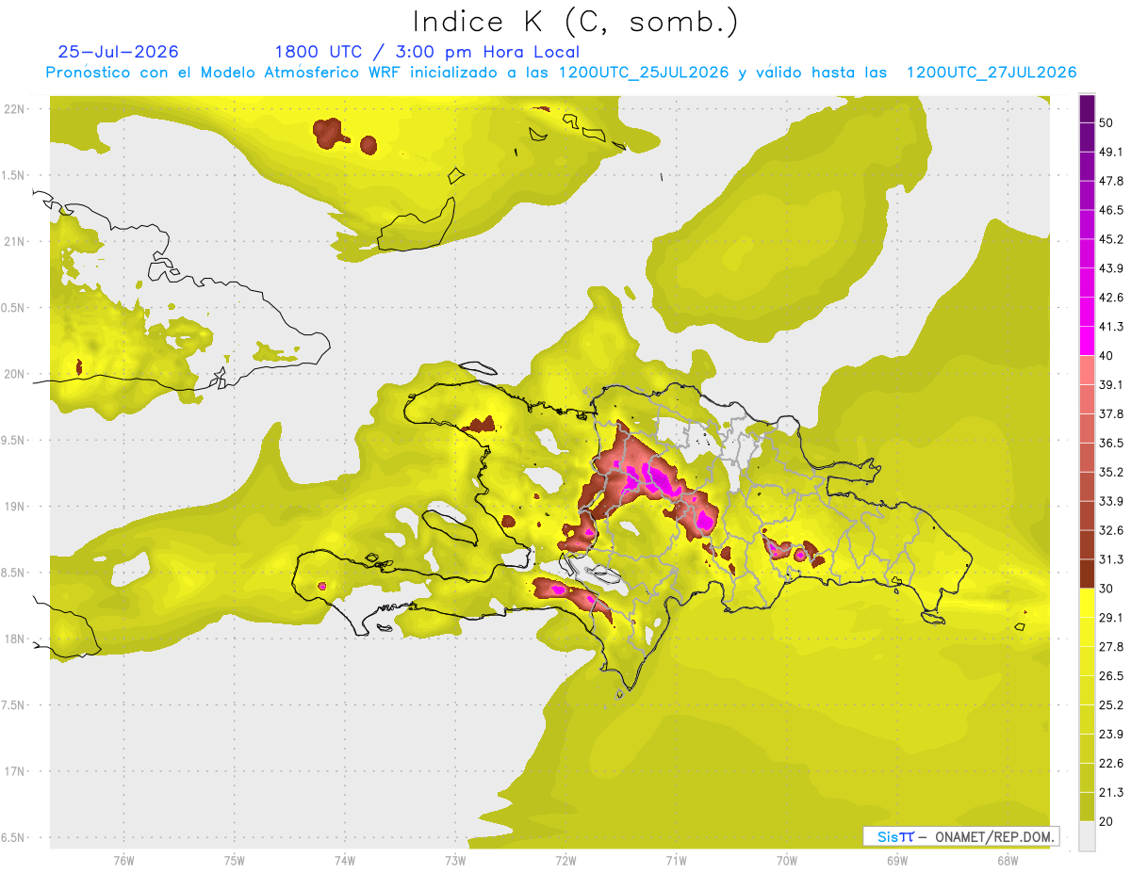Click the colorbar value "47.8"
The height and width of the screenshot is (873, 1131).
coord(1112,181)
